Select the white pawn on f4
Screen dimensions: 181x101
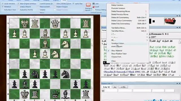(x=35, y=54)
